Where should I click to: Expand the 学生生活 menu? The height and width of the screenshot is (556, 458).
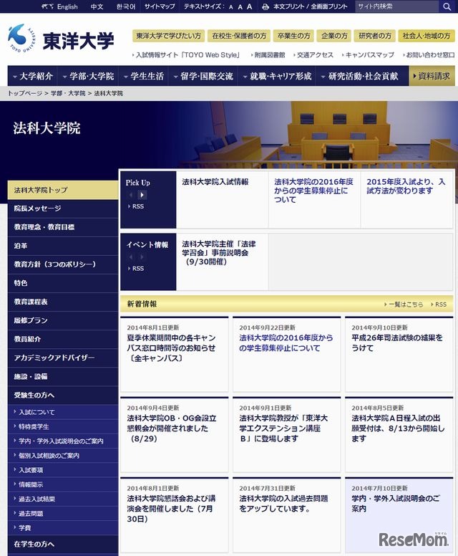(144, 76)
